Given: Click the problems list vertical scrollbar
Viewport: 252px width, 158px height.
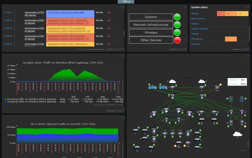Looking at the screenshot, I should 124,33.
